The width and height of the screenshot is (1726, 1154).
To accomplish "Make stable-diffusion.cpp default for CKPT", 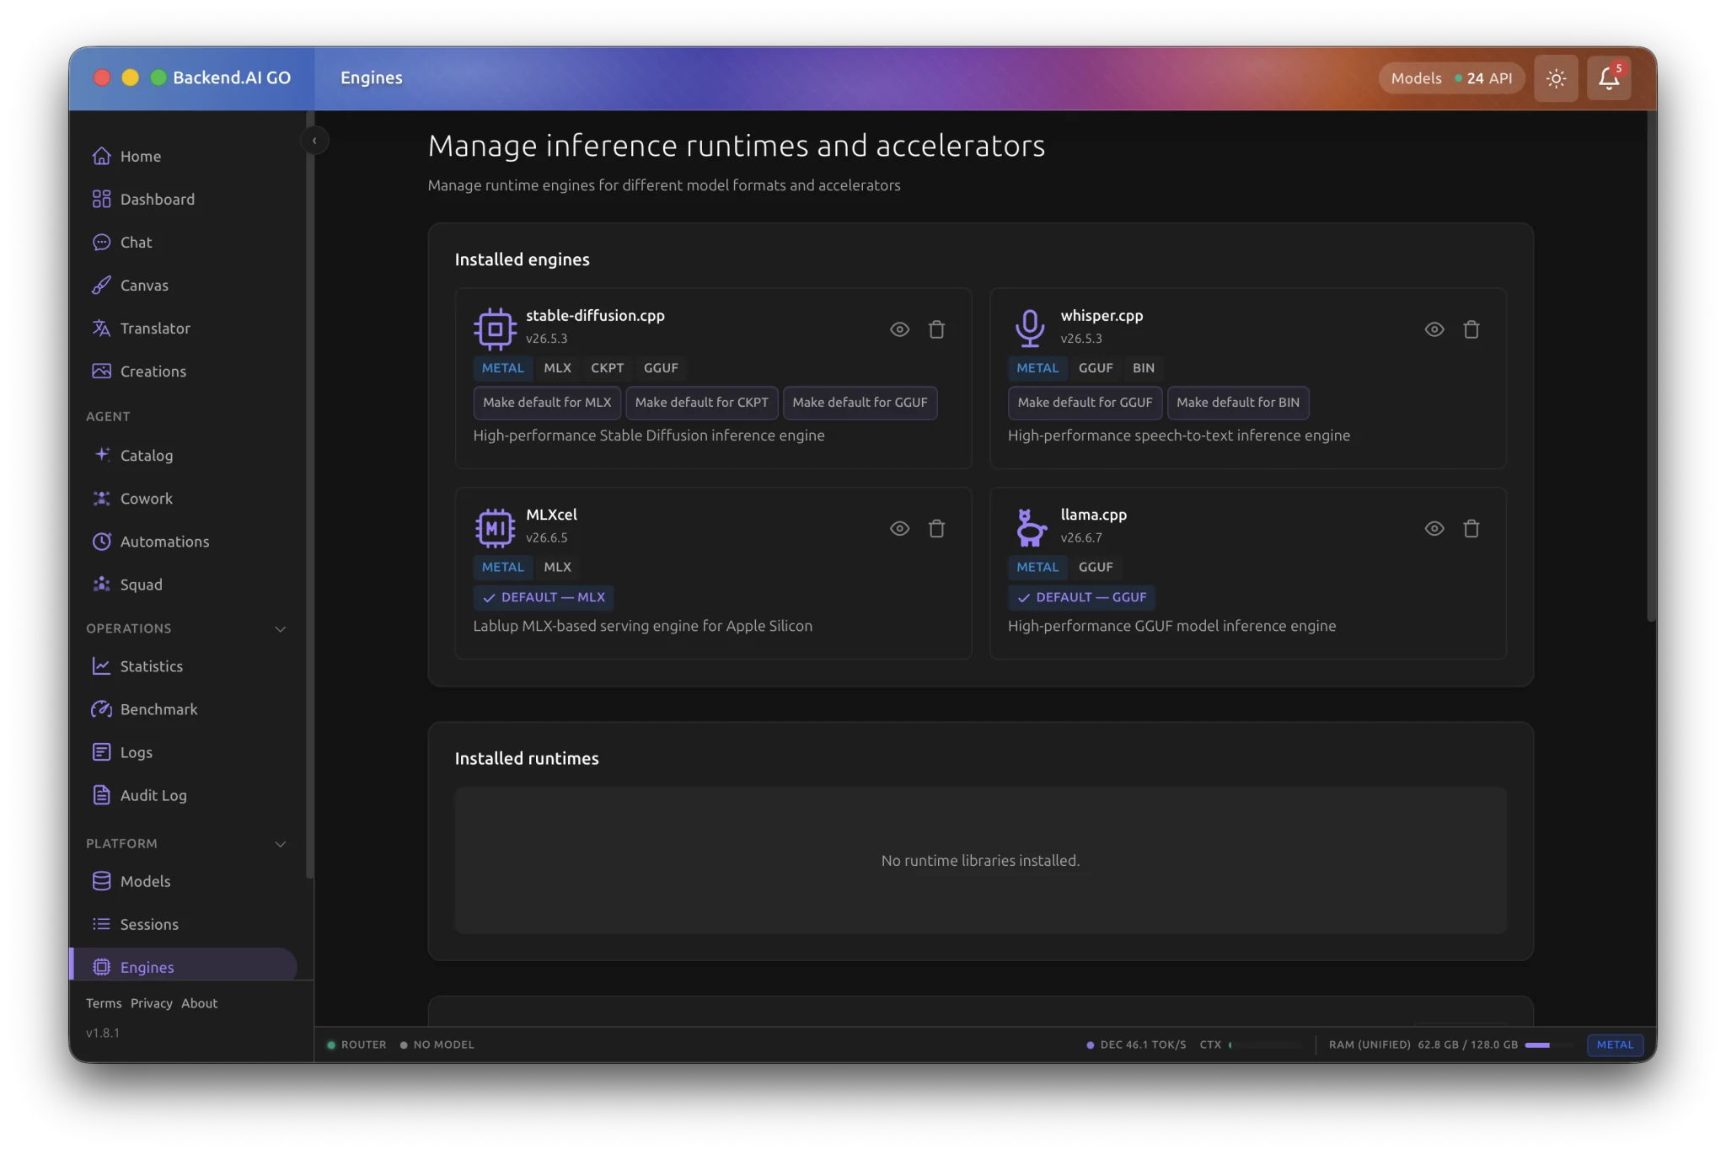I will tap(701, 403).
